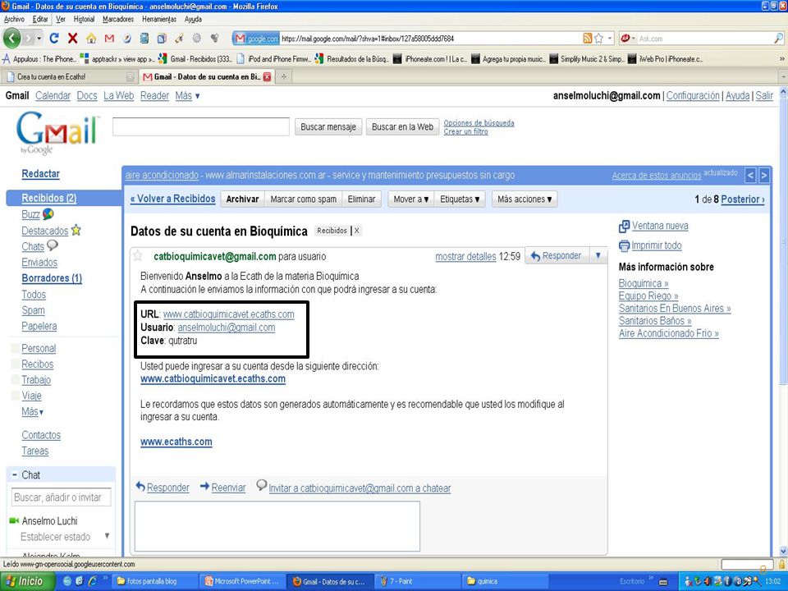Expand the Más acciones dropdown

coord(525,199)
